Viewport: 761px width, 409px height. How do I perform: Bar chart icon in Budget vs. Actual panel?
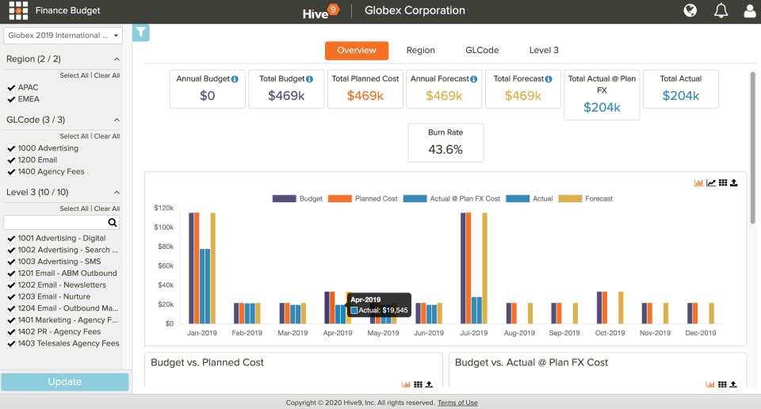pyautogui.click(x=710, y=384)
